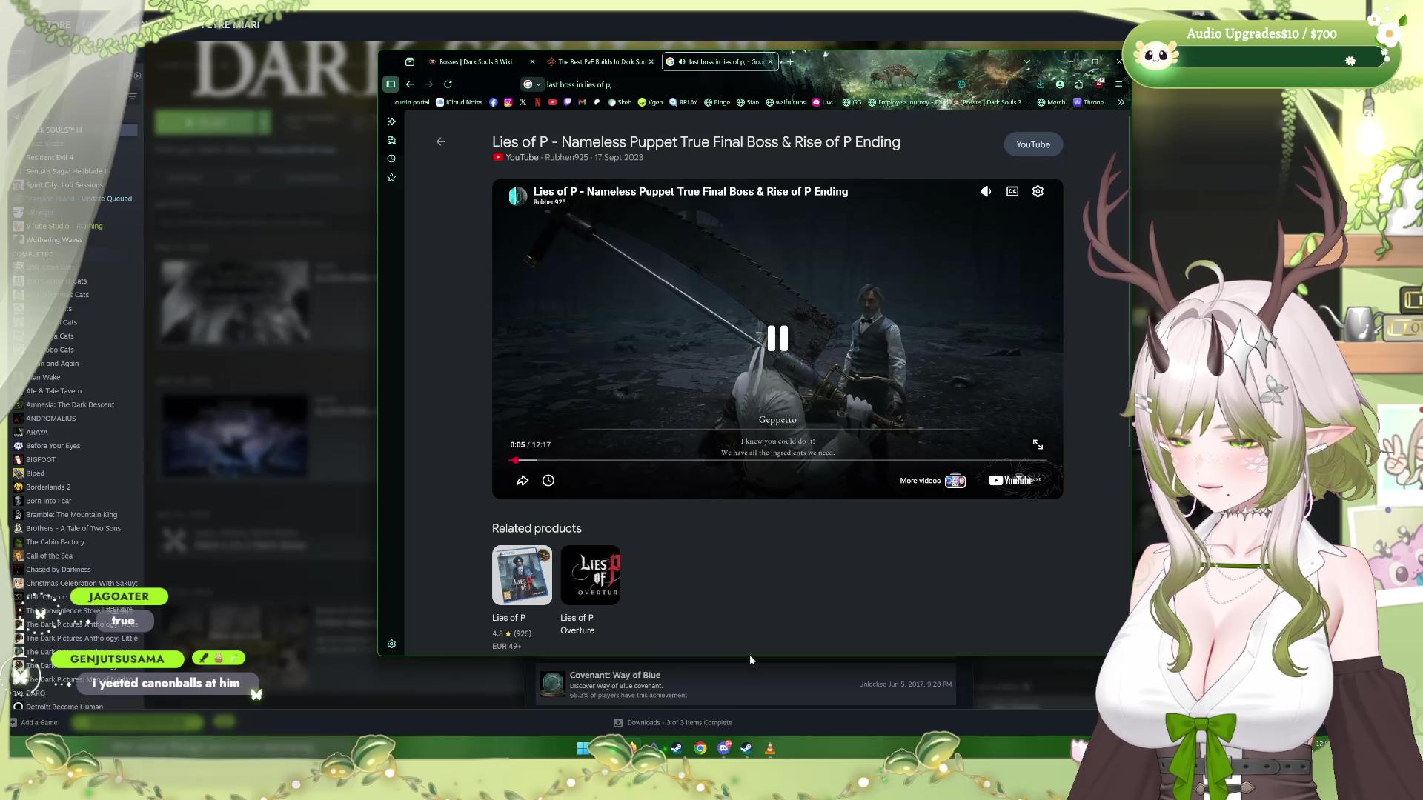1423x800 pixels.
Task: Open the browser downloads icon
Action: pyautogui.click(x=1040, y=84)
